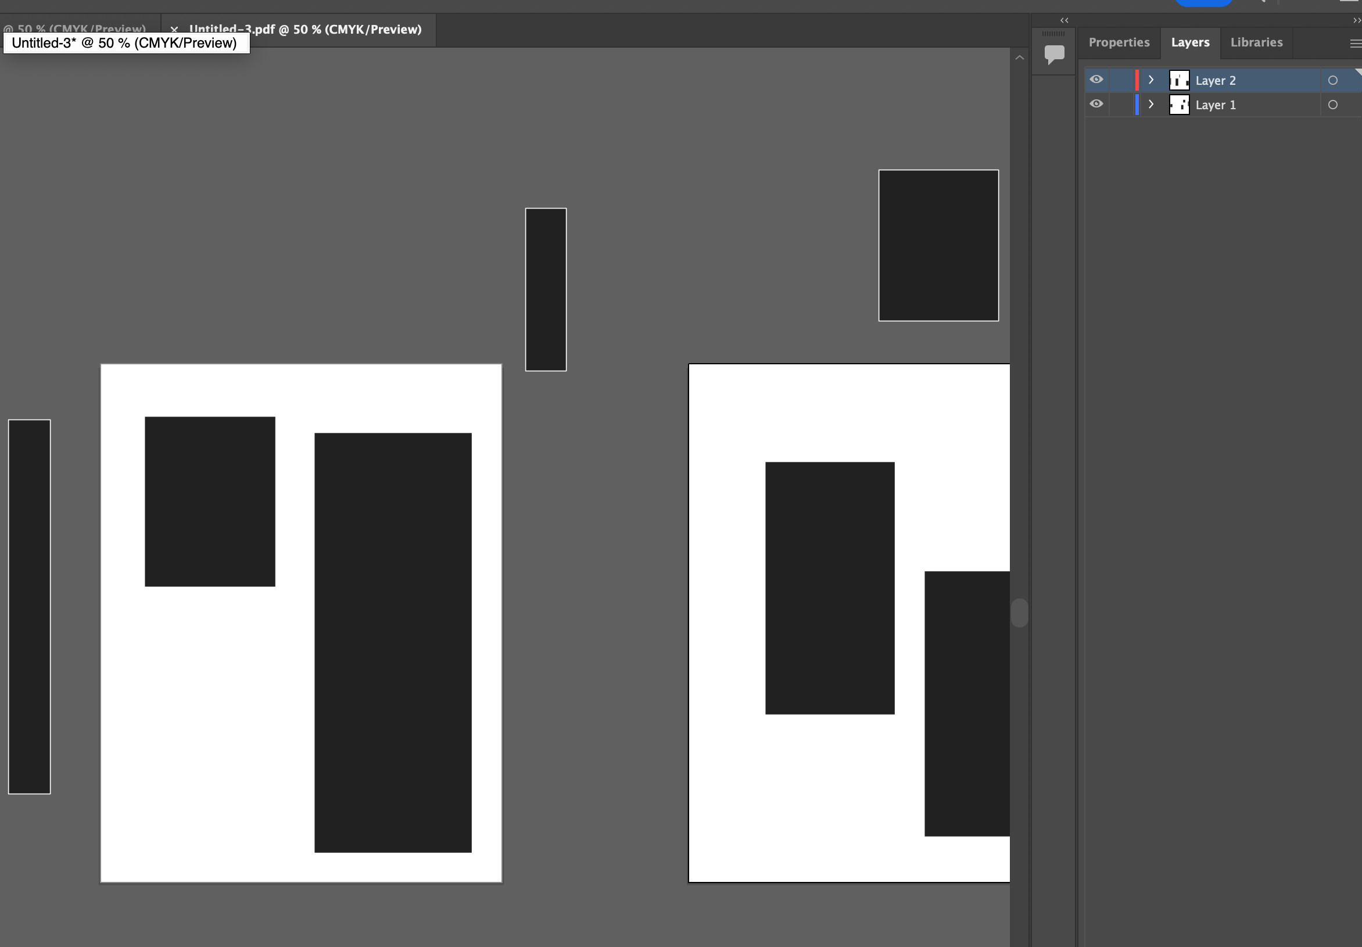Close the Untitled-3.pdf document tab
This screenshot has height=947, width=1362.
coord(174,29)
